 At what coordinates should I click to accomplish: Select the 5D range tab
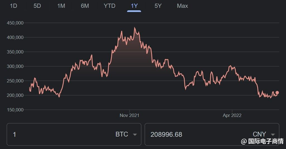tap(37, 6)
